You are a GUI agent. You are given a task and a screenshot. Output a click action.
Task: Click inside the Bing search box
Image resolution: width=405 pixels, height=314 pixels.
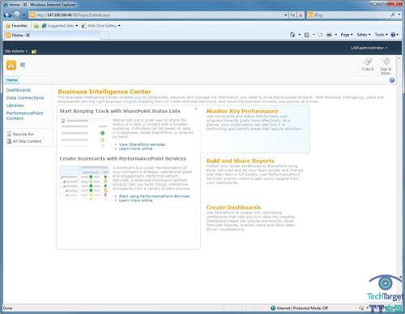pos(348,15)
